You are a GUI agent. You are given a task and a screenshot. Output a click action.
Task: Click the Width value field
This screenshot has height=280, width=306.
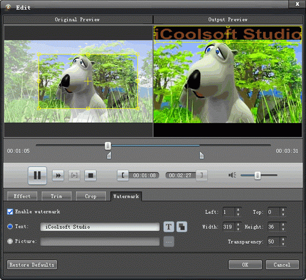click(229, 227)
